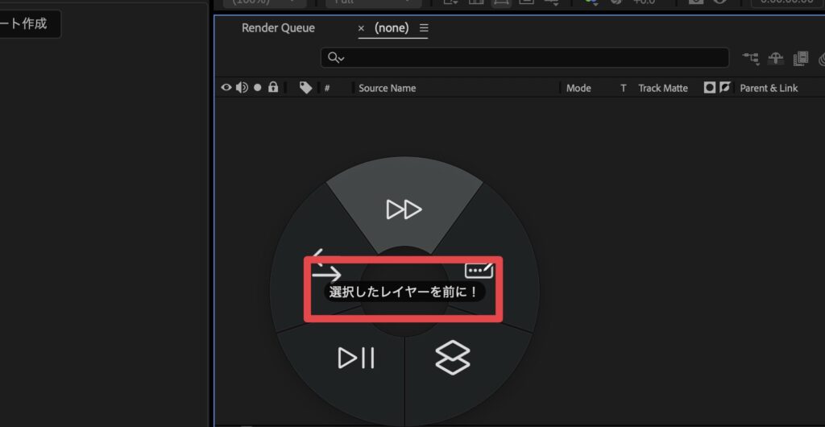The height and width of the screenshot is (427, 825).
Task: Click the audio speaker column header icon
Action: pyautogui.click(x=242, y=88)
